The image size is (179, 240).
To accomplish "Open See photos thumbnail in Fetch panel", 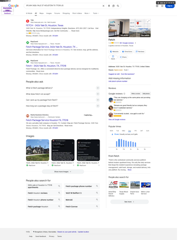I will [119, 28].
